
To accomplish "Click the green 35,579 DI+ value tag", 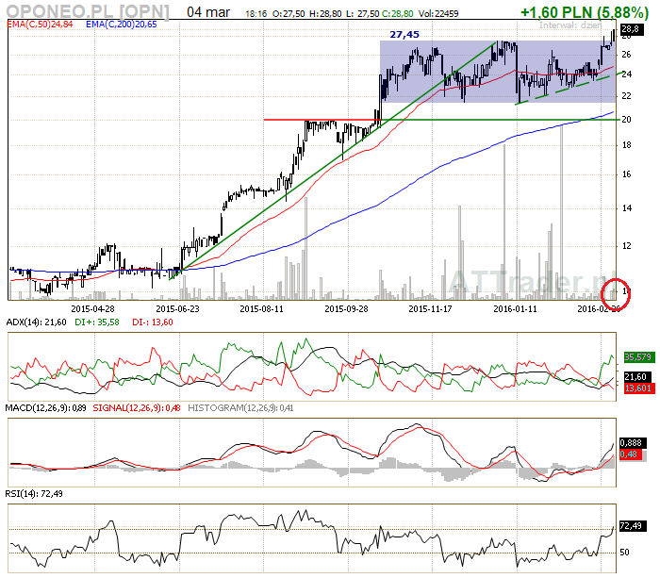I will [x=639, y=357].
